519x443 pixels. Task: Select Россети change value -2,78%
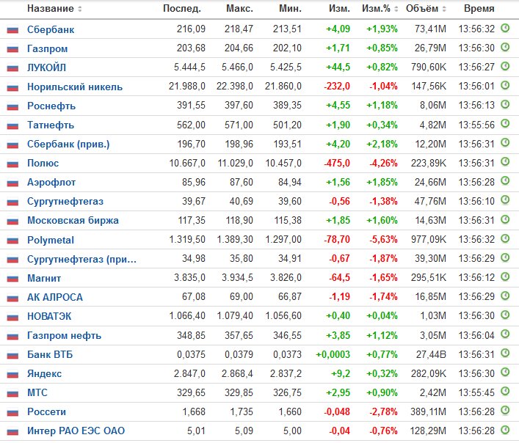point(383,412)
